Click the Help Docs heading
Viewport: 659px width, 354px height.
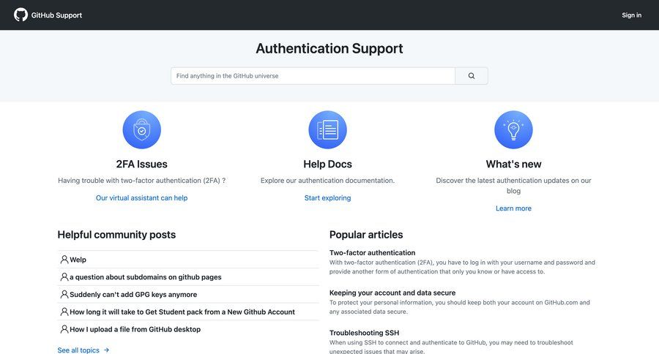(327, 164)
